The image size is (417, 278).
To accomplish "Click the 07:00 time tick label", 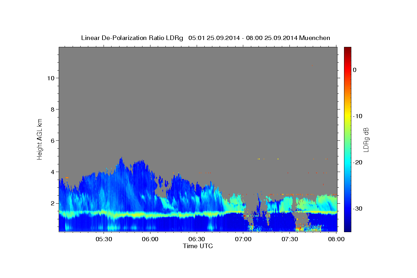I will pos(243,239).
